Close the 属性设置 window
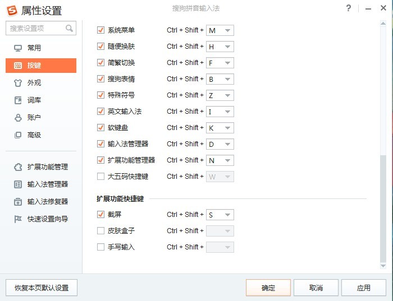Viewport: 393px width, 301px height. point(383,8)
